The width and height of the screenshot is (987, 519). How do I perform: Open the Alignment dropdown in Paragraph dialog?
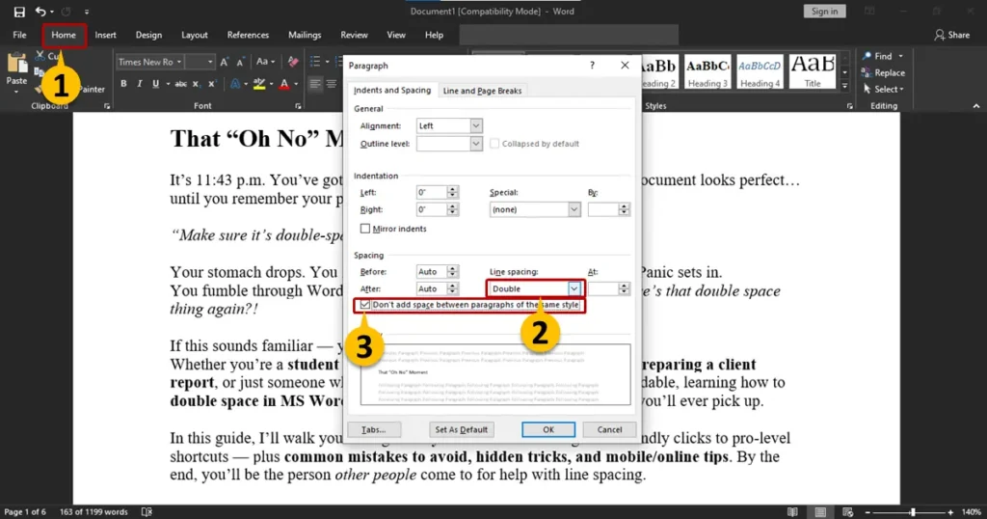476,126
